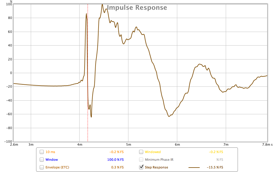Click the '7.8m s' axis end label
Image resolution: width=274 pixels, height=172 pixels.
pos(267,144)
